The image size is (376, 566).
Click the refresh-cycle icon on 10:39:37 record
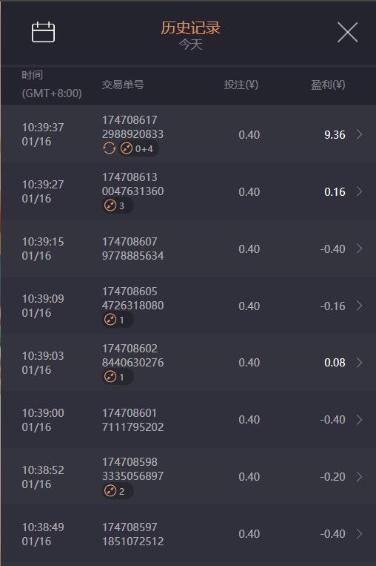109,148
